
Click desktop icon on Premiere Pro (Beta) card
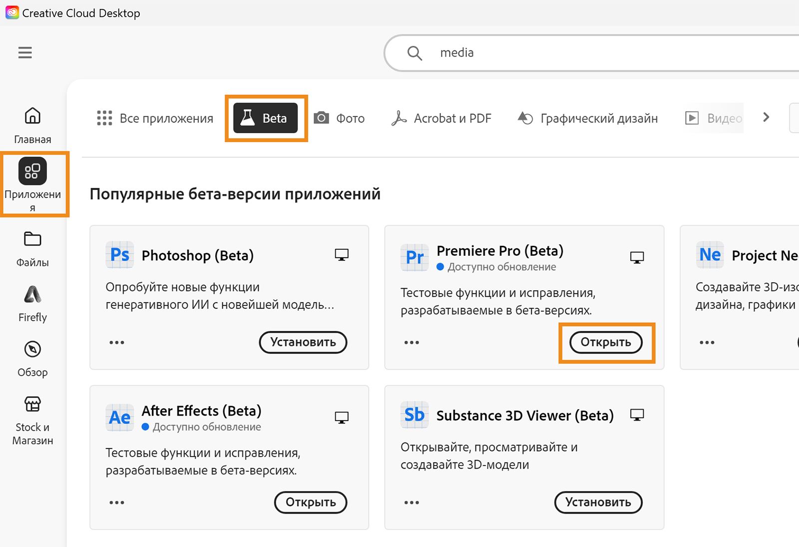[637, 257]
